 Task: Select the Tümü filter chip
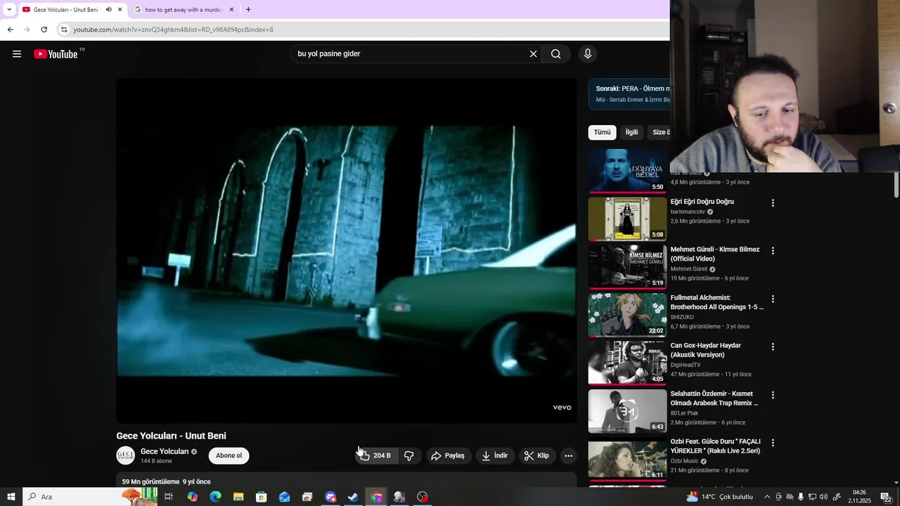click(x=603, y=132)
